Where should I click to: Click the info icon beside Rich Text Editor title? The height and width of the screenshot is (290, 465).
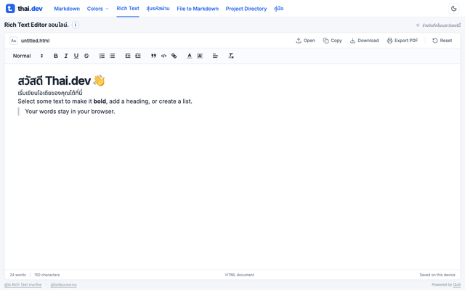(76, 25)
